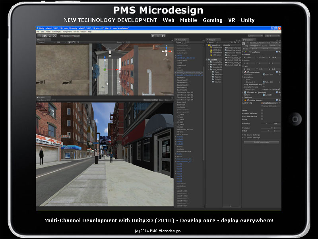This screenshot has width=318, height=239.
Task: Select the Standard Assets folder in Assets list
Action: (233, 53)
